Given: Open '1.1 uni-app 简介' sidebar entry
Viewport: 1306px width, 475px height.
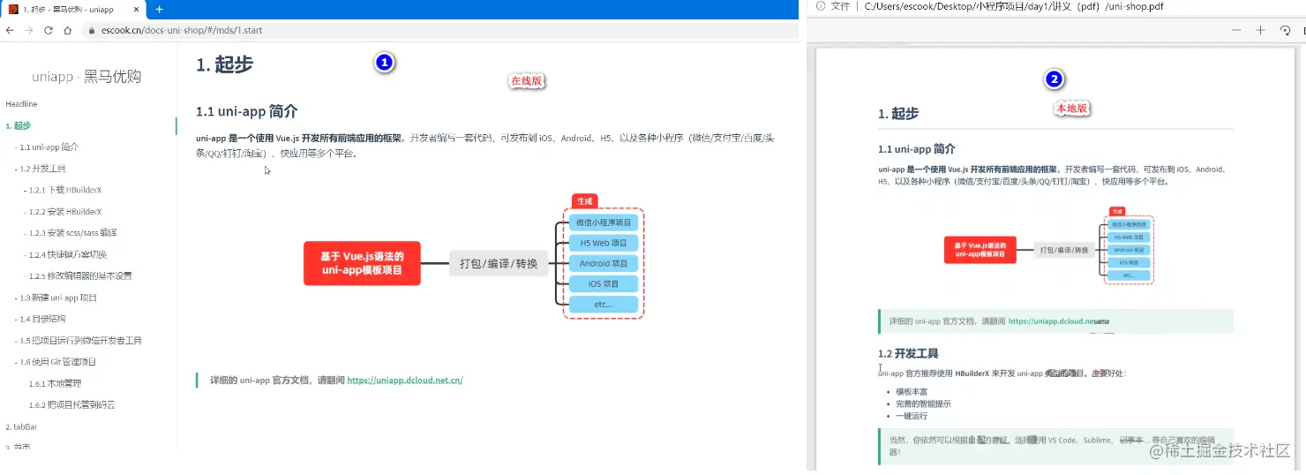Looking at the screenshot, I should click(x=49, y=147).
